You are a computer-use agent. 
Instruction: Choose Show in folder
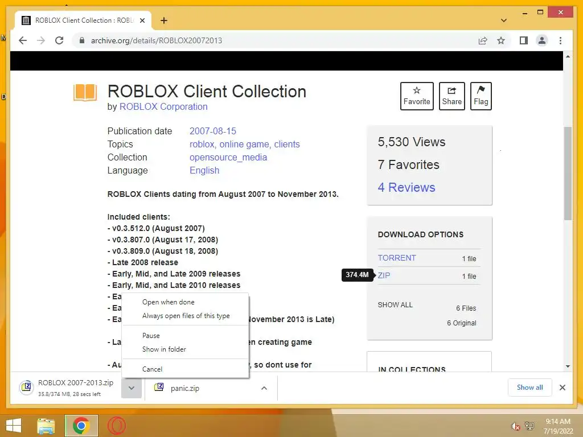point(185,349)
